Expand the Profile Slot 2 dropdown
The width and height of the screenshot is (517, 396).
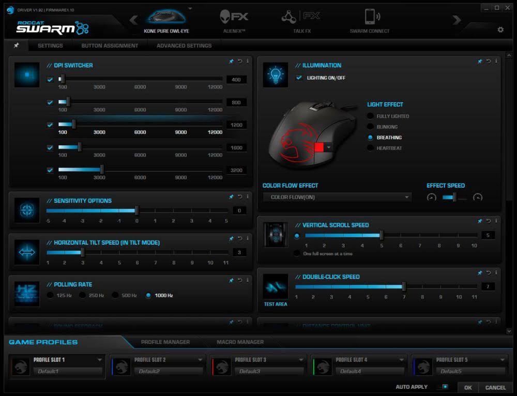click(x=200, y=360)
